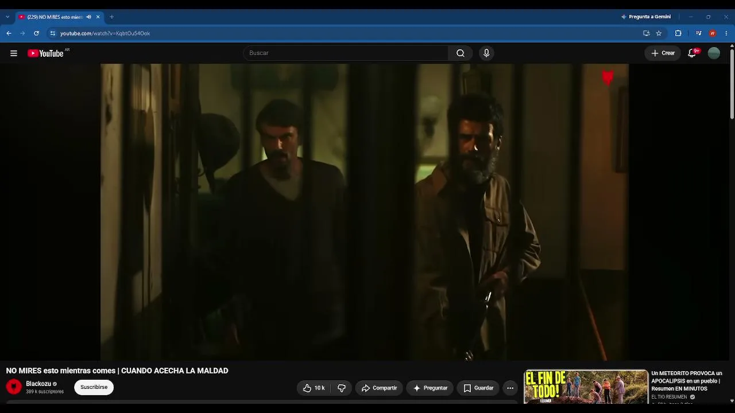Open media controls in browser toolbar
This screenshot has height=413, width=735.
698,33
